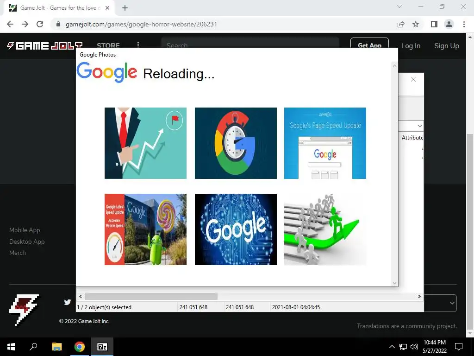Click the Game Jolt lightning bolt footer logo
This screenshot has width=474, height=356.
[x=24, y=310]
